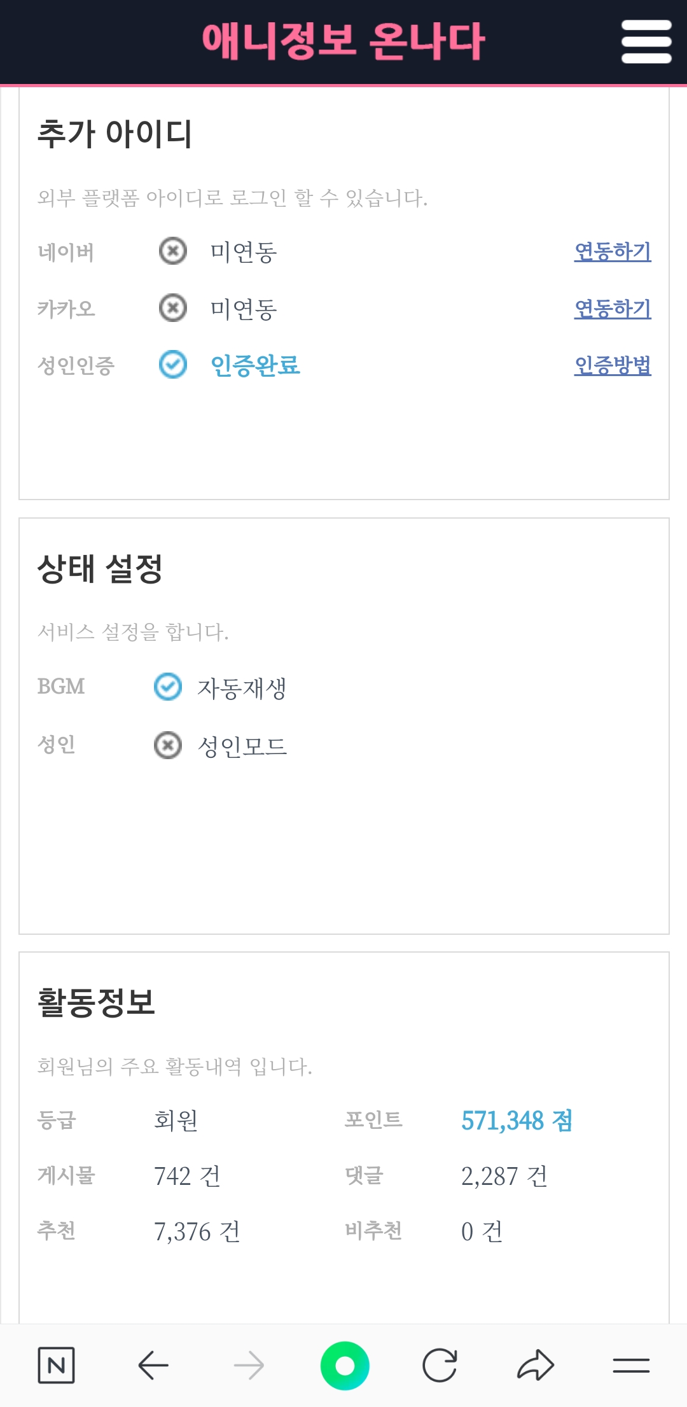Click 연동하기 link for 카카오
The height and width of the screenshot is (1407, 687).
pyautogui.click(x=613, y=309)
